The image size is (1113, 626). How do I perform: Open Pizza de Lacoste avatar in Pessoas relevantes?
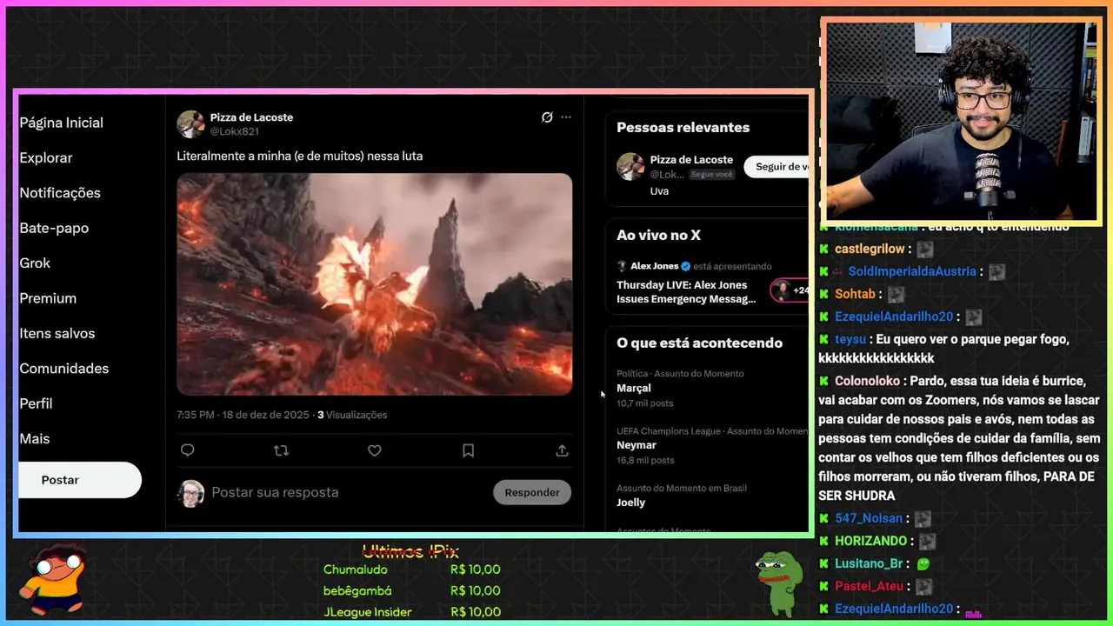[x=630, y=166]
